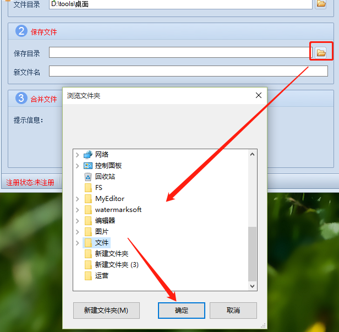
Task: Open the save directory browse folder icon
Action: click(321, 52)
